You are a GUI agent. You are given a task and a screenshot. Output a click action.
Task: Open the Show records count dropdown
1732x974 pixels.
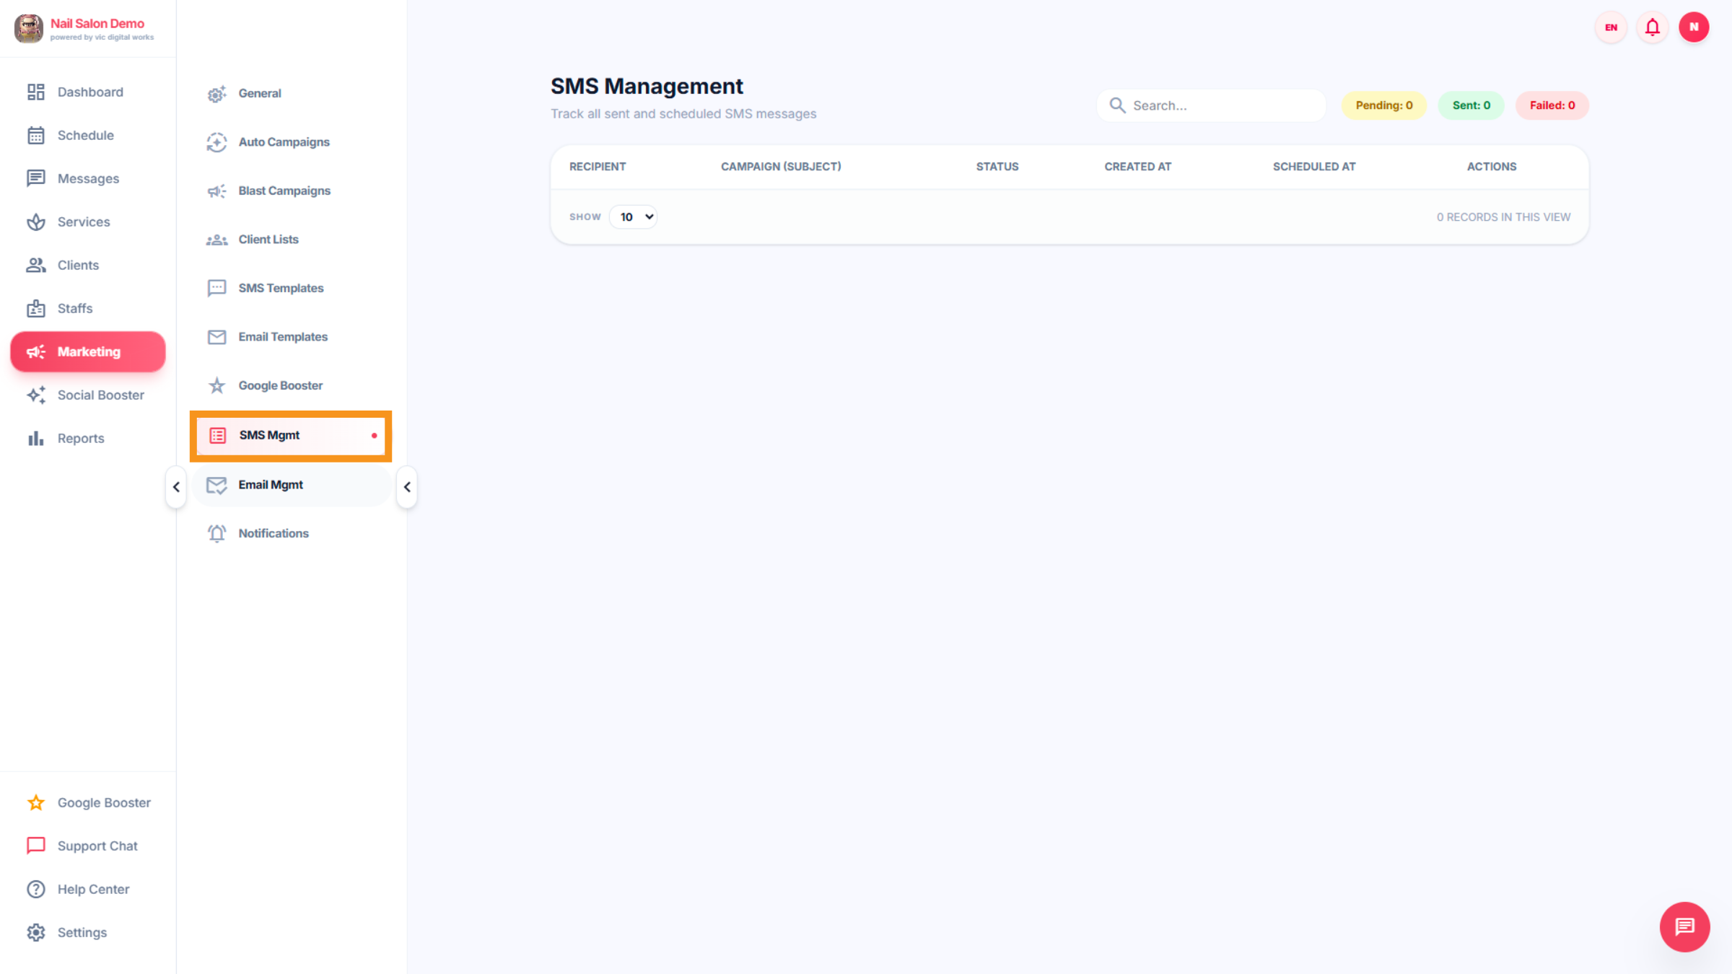633,216
